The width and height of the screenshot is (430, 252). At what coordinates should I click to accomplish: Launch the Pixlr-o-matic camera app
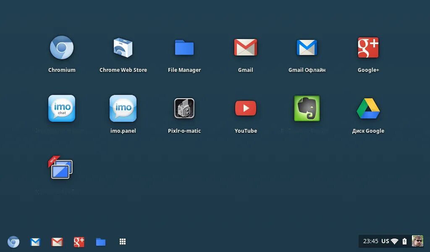tap(184, 108)
